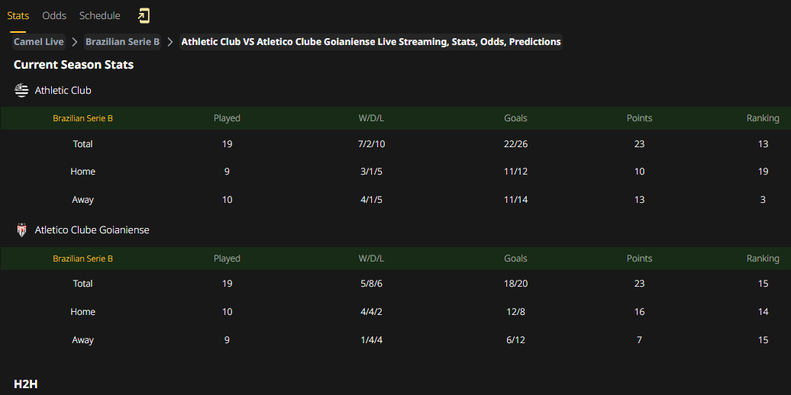The image size is (791, 395).
Task: Click the Athletic Club team name
Action: tap(63, 91)
